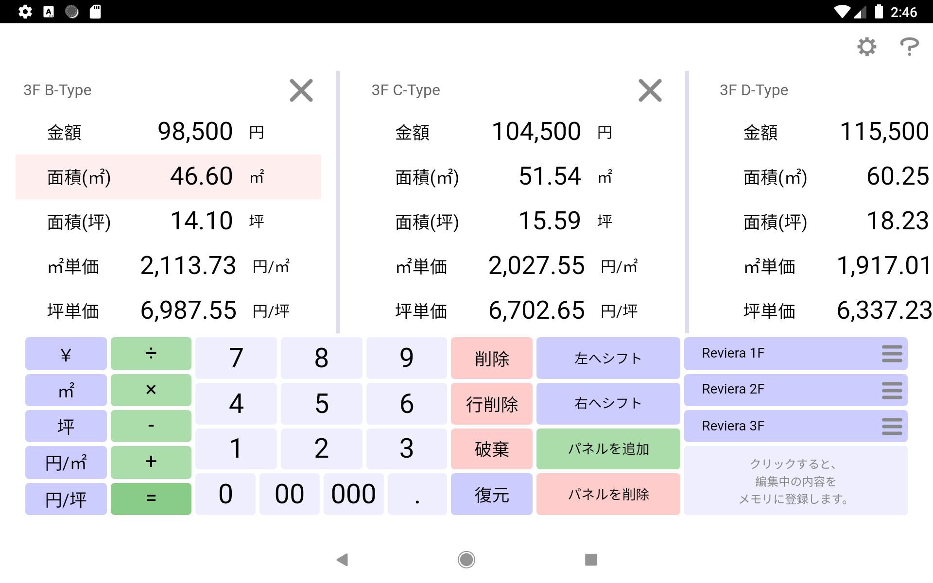Edit the 3F B-Type panel title
Image resolution: width=933 pixels, height=583 pixels.
(x=57, y=90)
